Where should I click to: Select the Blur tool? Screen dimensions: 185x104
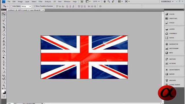click(x=4, y=55)
